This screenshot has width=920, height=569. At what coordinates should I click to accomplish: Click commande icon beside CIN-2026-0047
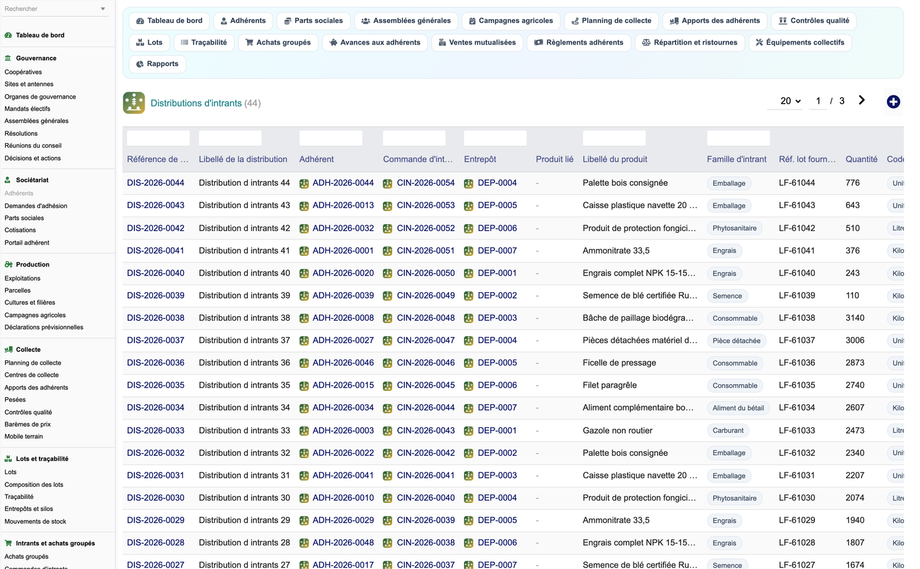(x=388, y=341)
